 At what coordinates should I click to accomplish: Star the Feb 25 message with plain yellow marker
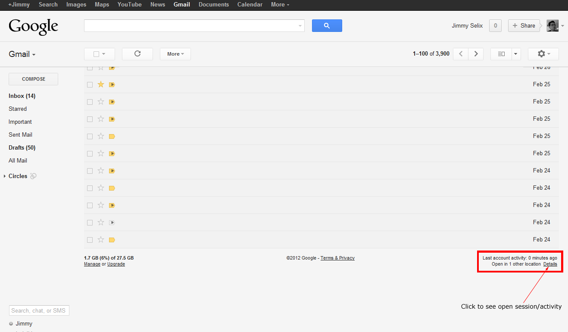pos(101,136)
